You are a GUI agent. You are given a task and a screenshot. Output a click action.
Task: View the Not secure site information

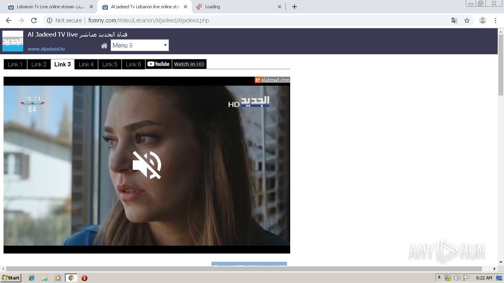point(65,20)
